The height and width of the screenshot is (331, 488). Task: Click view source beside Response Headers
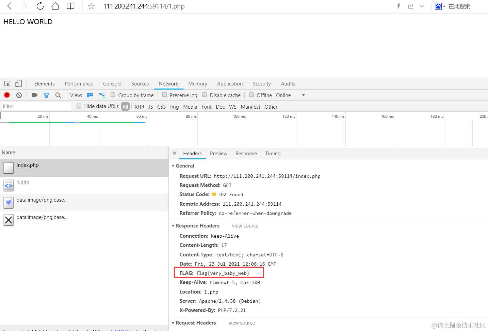point(245,226)
